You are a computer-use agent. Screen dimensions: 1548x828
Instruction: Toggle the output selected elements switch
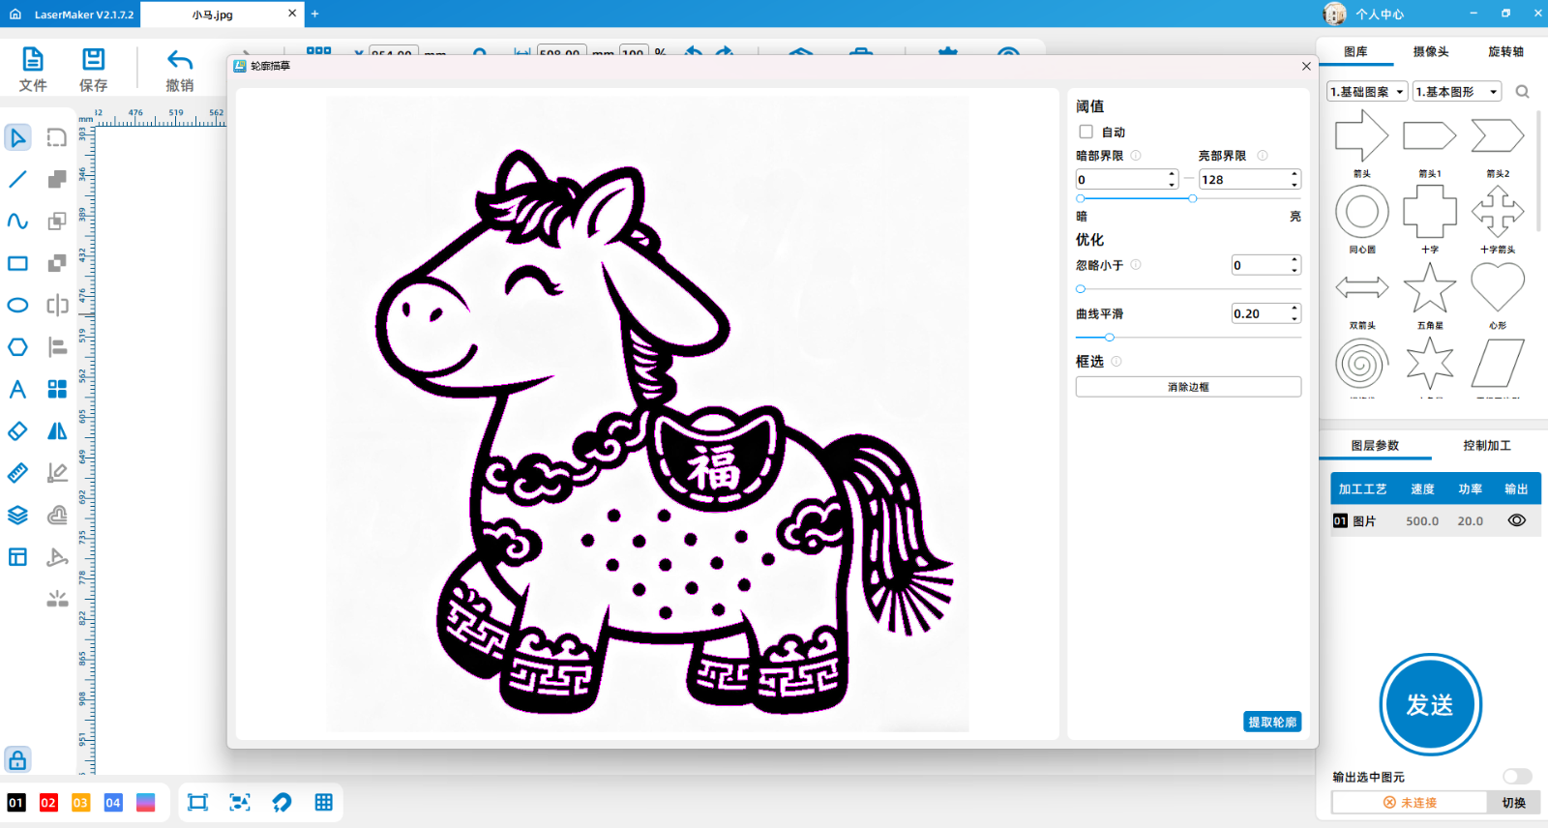click(1516, 777)
